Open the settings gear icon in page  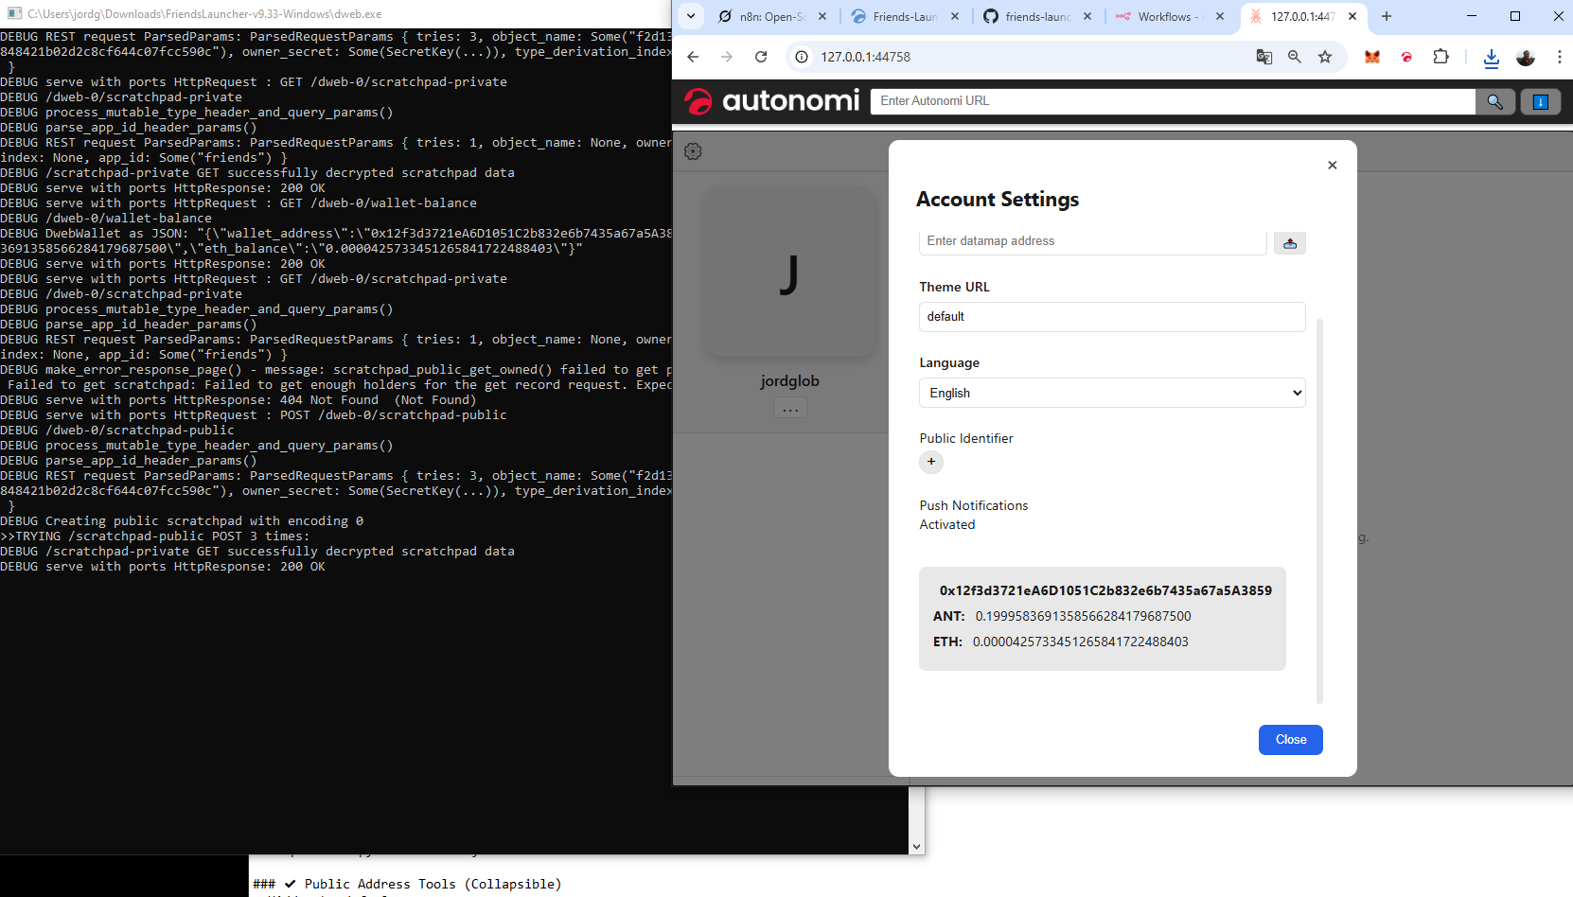coord(693,151)
